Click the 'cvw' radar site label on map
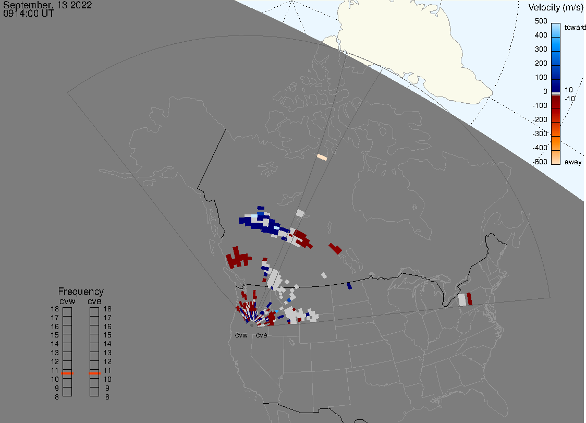This screenshot has height=423, width=586. tap(241, 335)
